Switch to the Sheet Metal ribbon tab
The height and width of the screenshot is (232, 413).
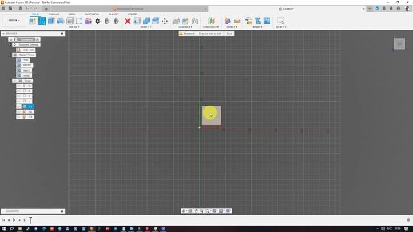tap(92, 14)
